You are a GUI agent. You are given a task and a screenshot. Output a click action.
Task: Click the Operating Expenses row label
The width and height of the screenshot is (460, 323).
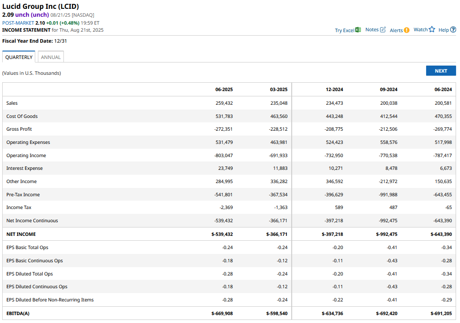pyautogui.click(x=28, y=142)
